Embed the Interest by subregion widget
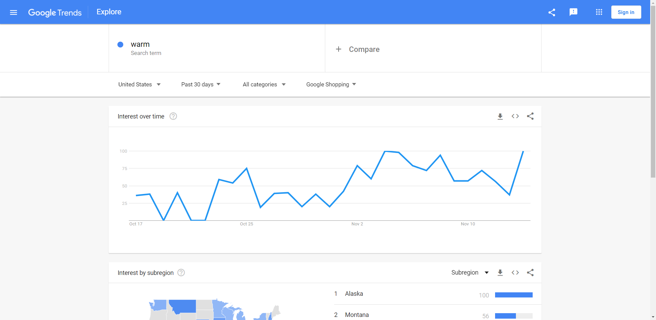This screenshot has height=320, width=656. pos(515,273)
